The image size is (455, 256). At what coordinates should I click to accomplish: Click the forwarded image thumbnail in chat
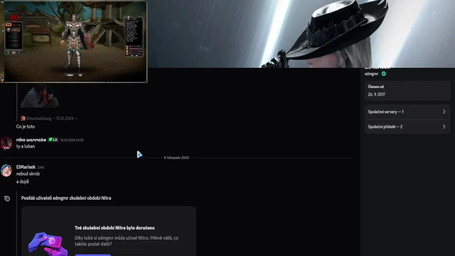(40, 96)
